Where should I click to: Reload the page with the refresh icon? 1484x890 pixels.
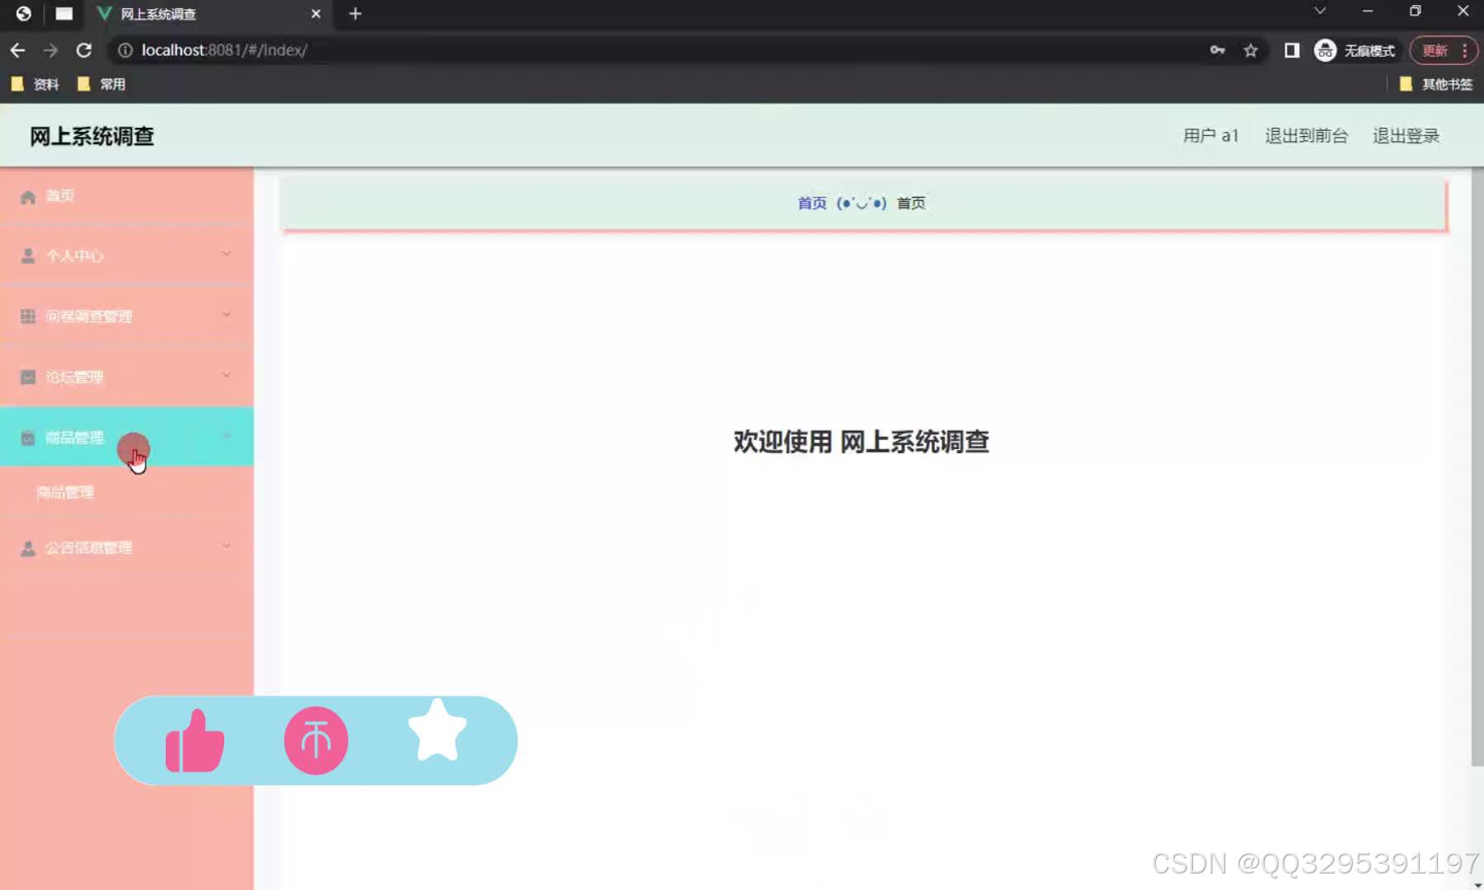(x=83, y=50)
